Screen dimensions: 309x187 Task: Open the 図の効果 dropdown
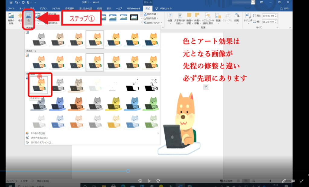pos(151,18)
